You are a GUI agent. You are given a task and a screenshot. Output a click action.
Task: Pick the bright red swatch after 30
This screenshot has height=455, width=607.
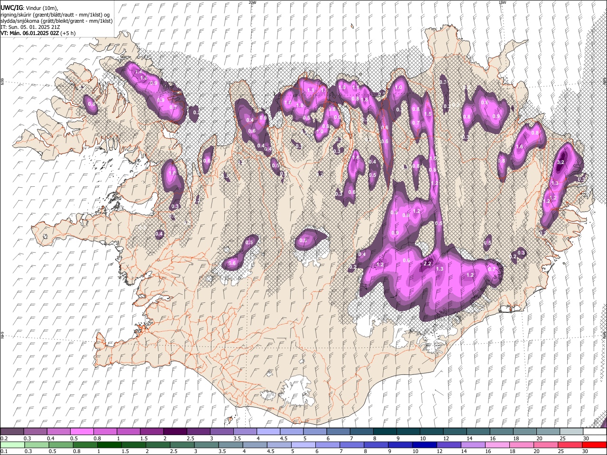click(x=594, y=445)
